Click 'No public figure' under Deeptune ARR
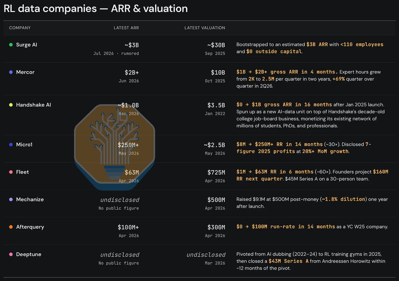The height and width of the screenshot is (281, 399). click(119, 263)
